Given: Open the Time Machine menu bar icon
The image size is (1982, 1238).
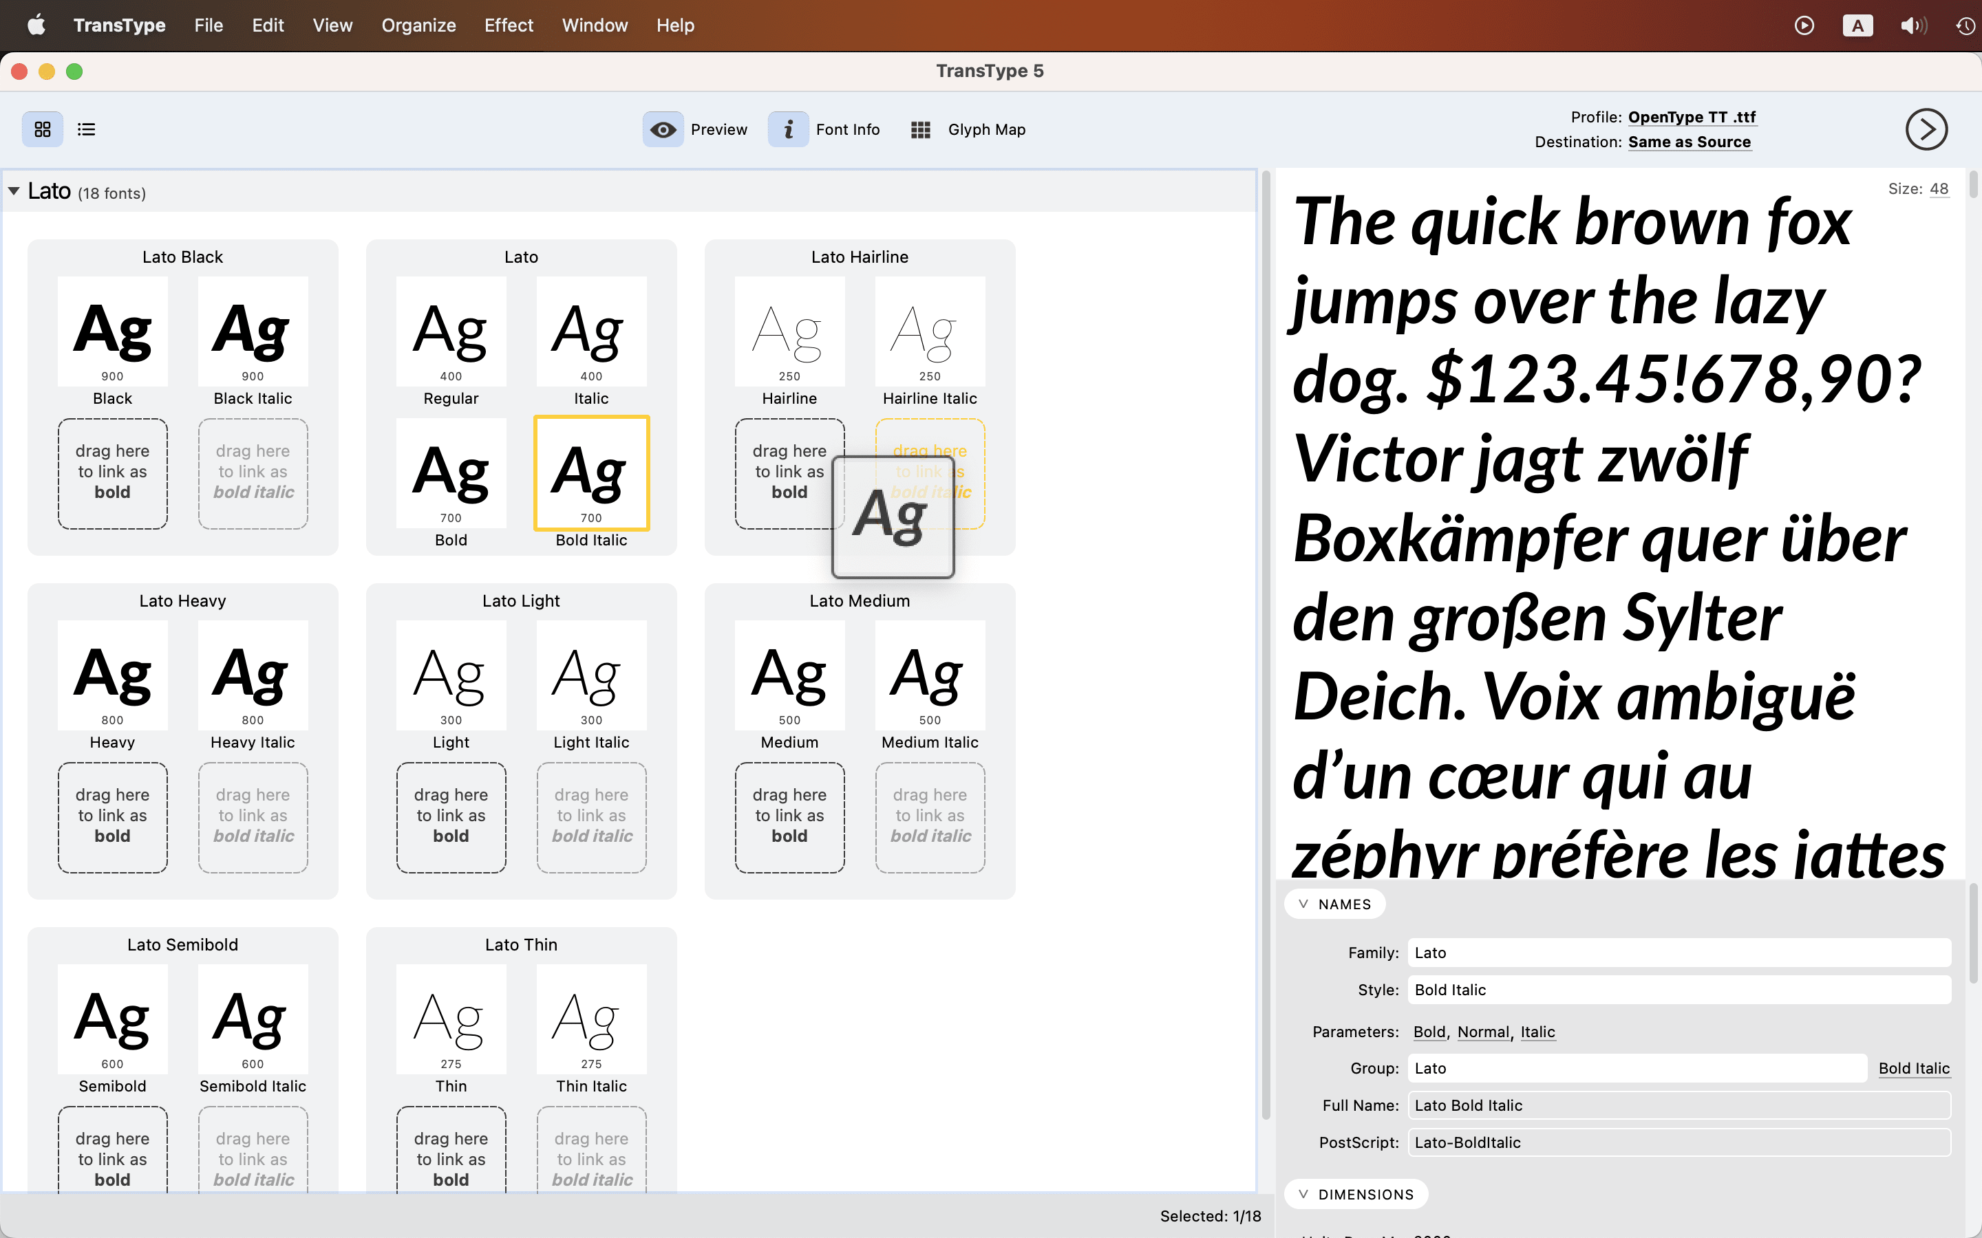Looking at the screenshot, I should pos(1965,25).
